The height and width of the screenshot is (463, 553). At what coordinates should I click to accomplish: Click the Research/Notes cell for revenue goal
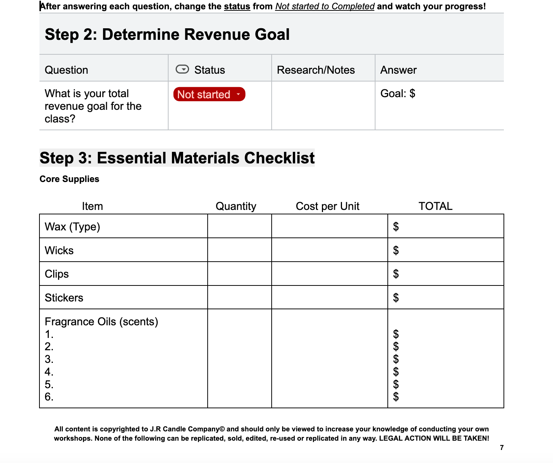coord(323,106)
